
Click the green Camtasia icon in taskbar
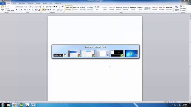21,105
